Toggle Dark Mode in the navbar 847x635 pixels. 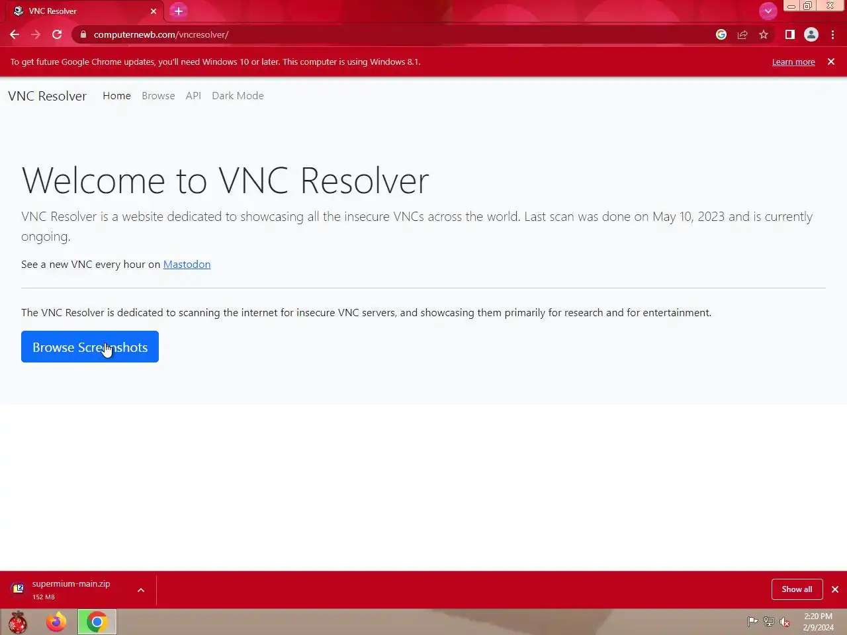click(x=238, y=96)
